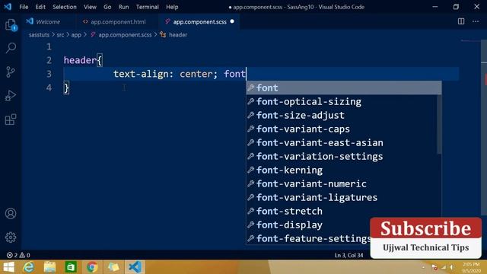Click the sasstuts breadcrumb

click(x=39, y=35)
